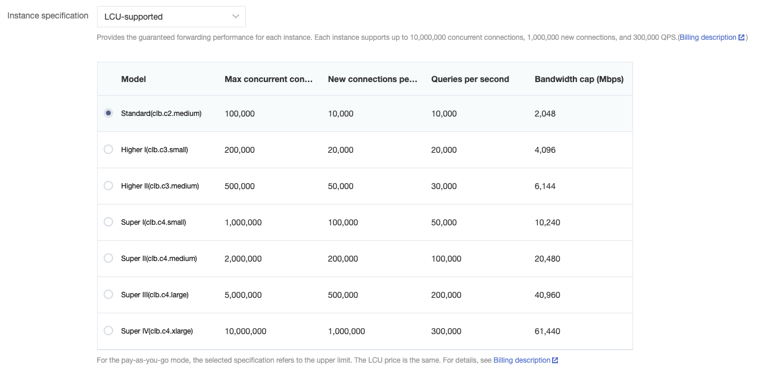Open the top Billing description link

[x=707, y=37]
